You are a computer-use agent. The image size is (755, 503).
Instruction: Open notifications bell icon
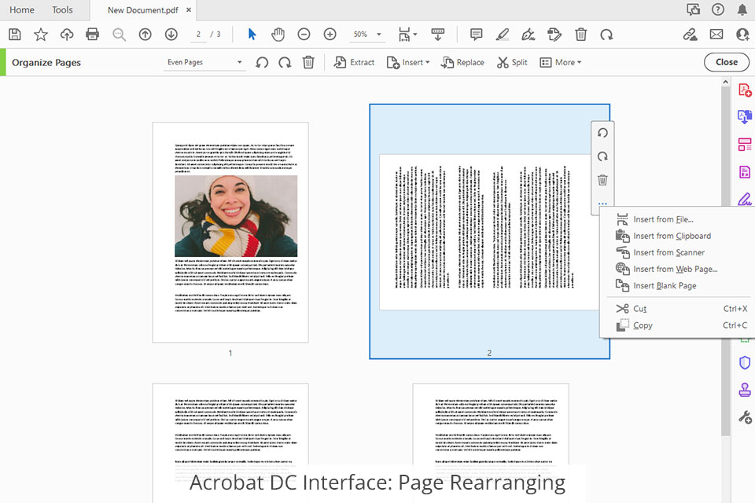tap(742, 9)
